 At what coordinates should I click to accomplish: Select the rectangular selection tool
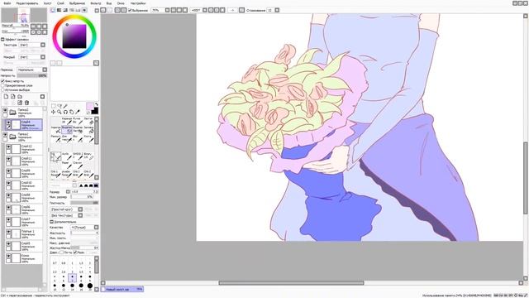click(x=53, y=106)
